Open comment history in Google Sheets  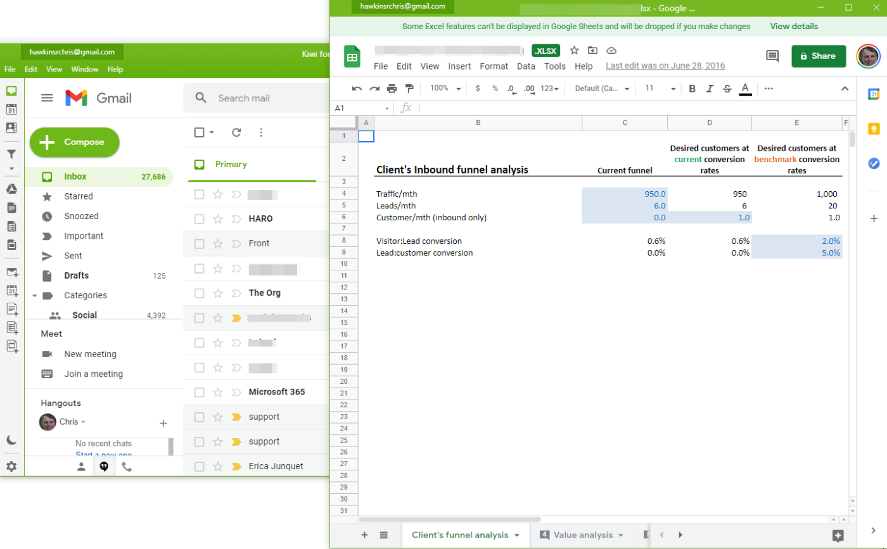point(772,56)
